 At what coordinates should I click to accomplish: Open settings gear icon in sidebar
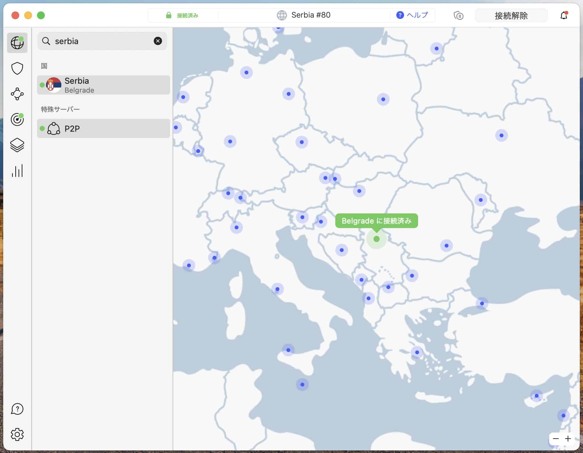click(17, 434)
